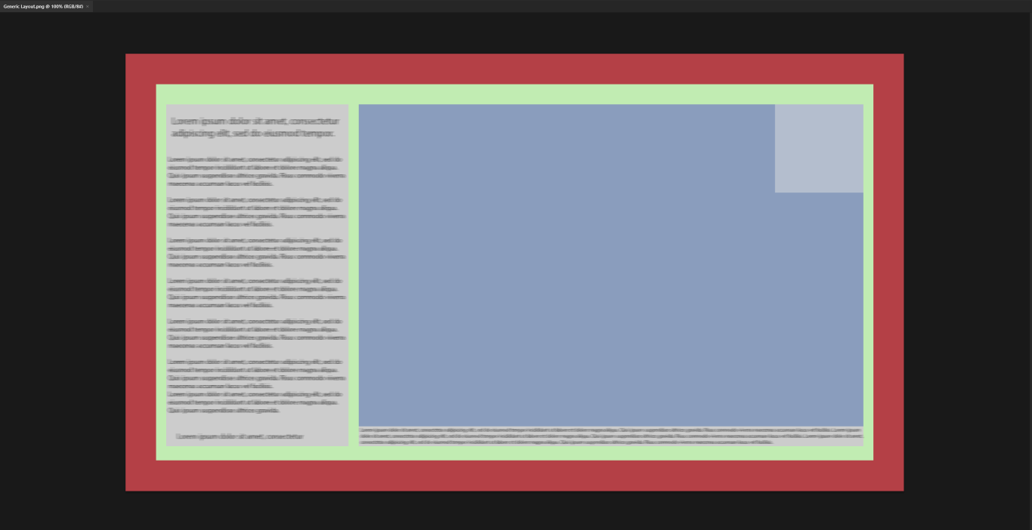Click the third paragraph in the gray sidebar
Image resolution: width=1032 pixels, height=530 pixels.
(255, 252)
